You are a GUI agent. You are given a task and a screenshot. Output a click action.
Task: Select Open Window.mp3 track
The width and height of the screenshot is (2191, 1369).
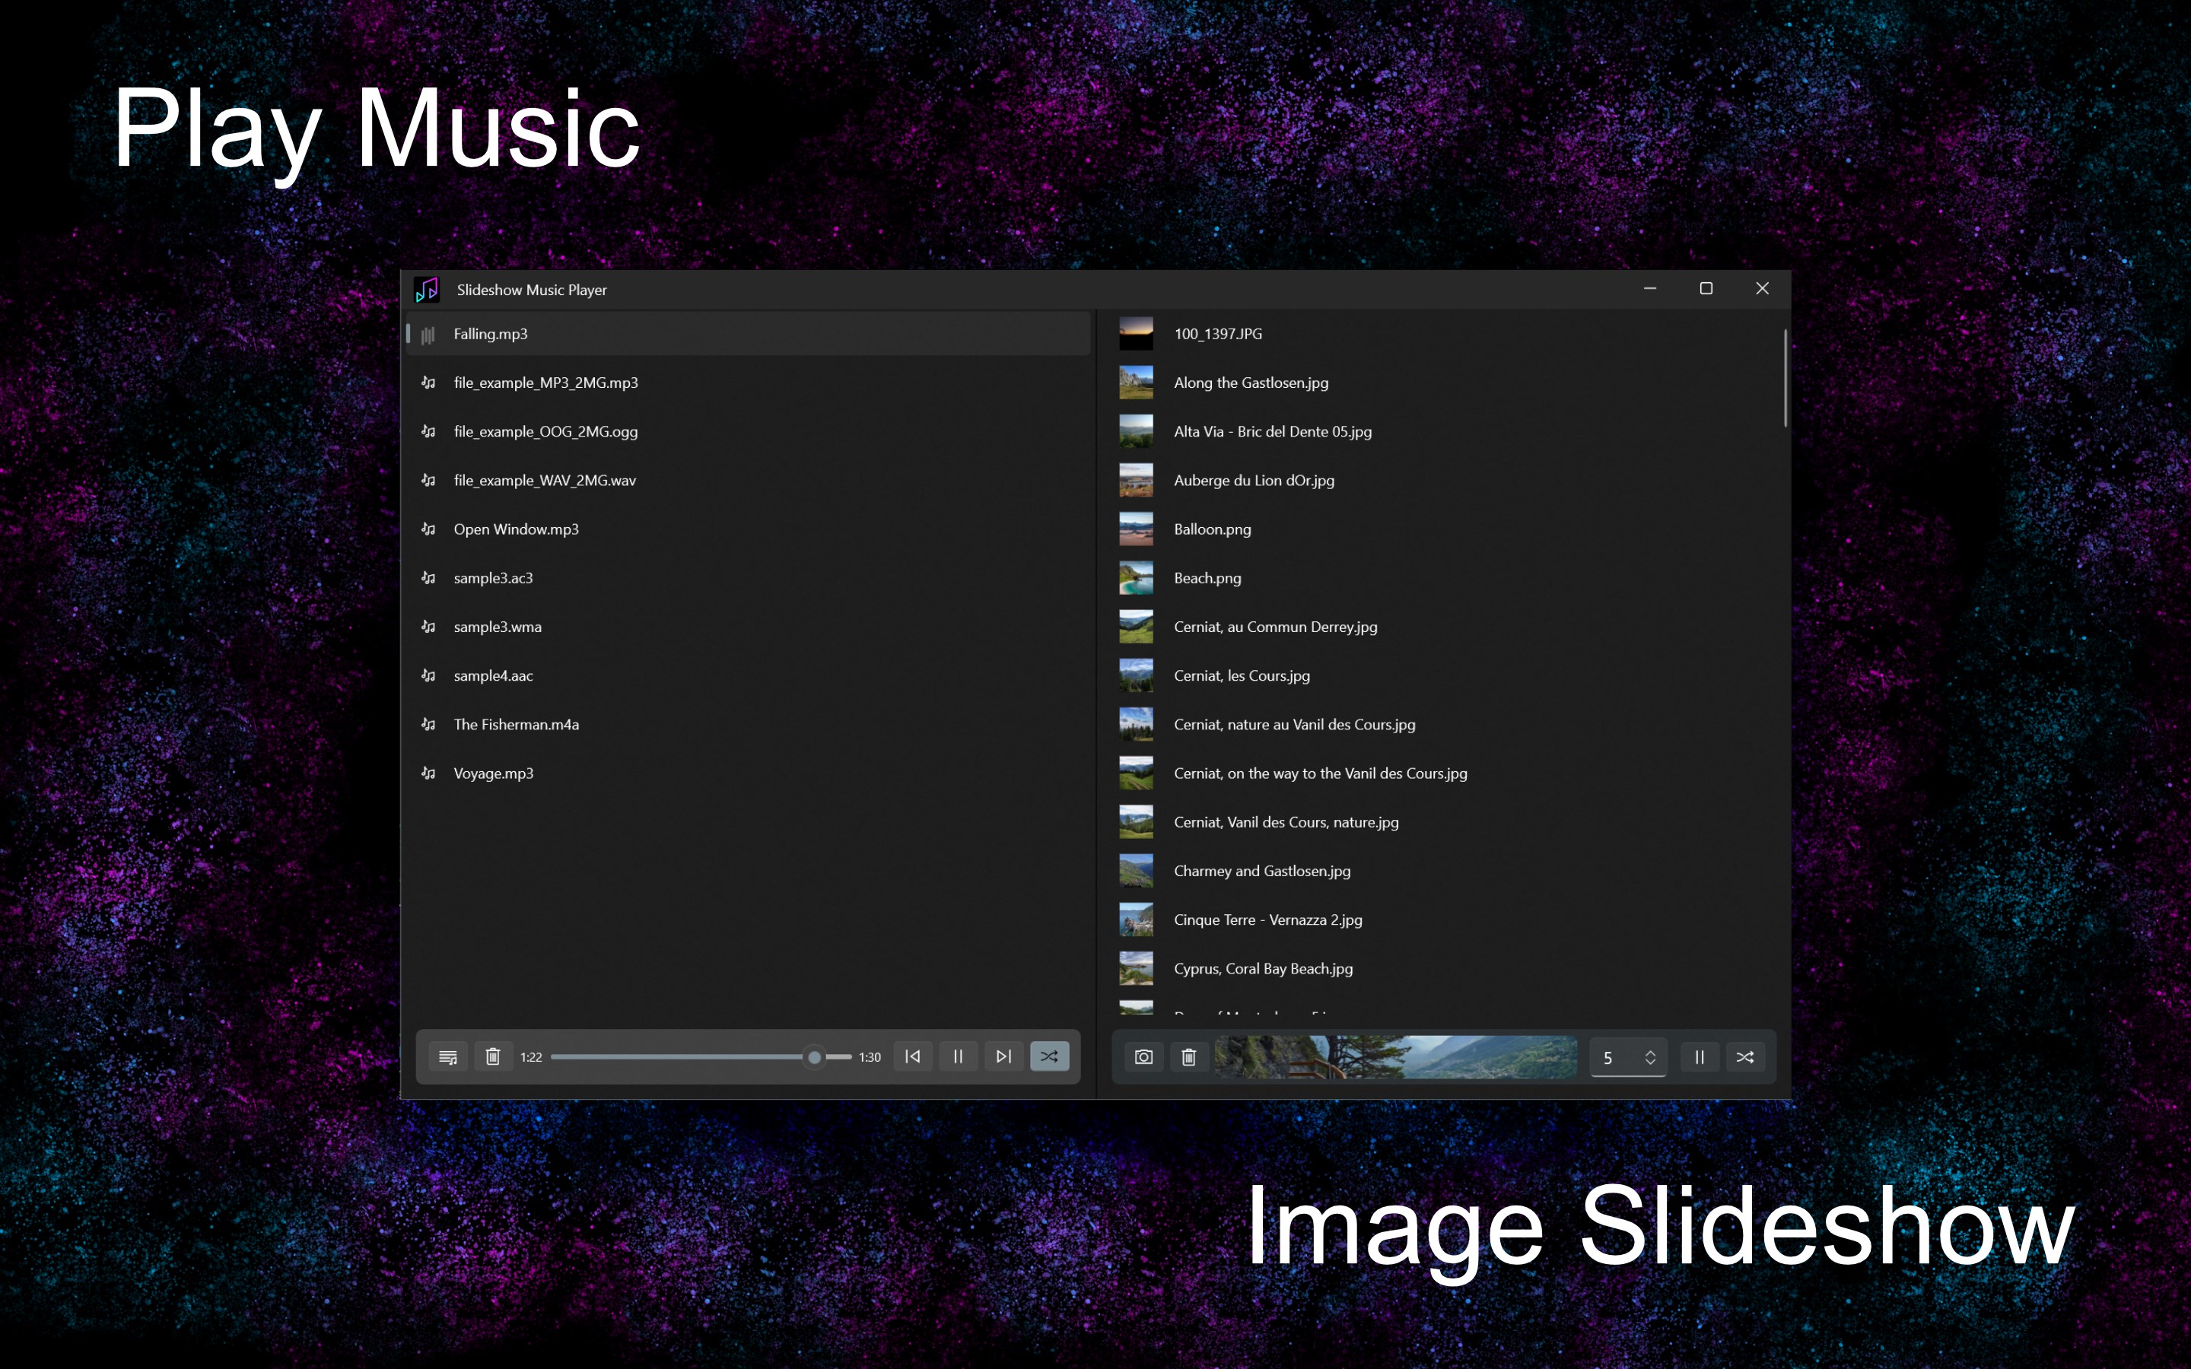click(516, 529)
